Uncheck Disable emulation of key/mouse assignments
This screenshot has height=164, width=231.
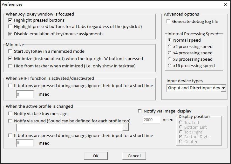[x=11, y=34]
